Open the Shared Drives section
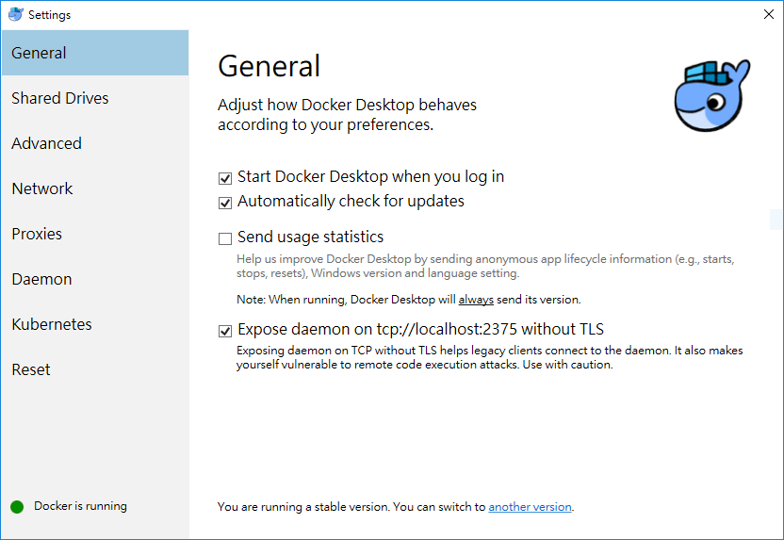The image size is (784, 540). [95, 98]
